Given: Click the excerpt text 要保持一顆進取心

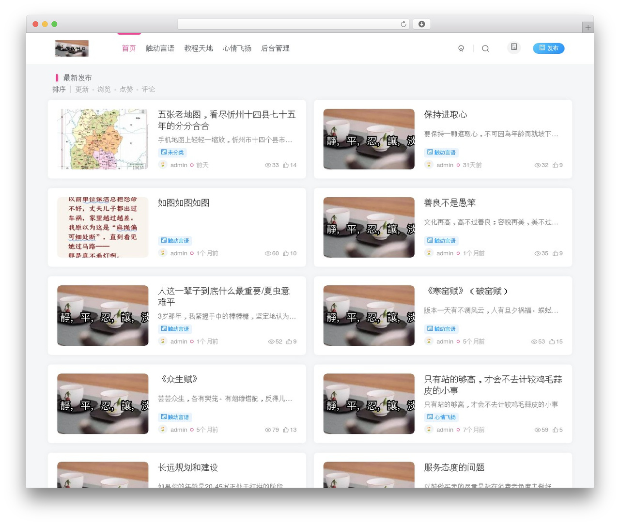Looking at the screenshot, I should [491, 134].
